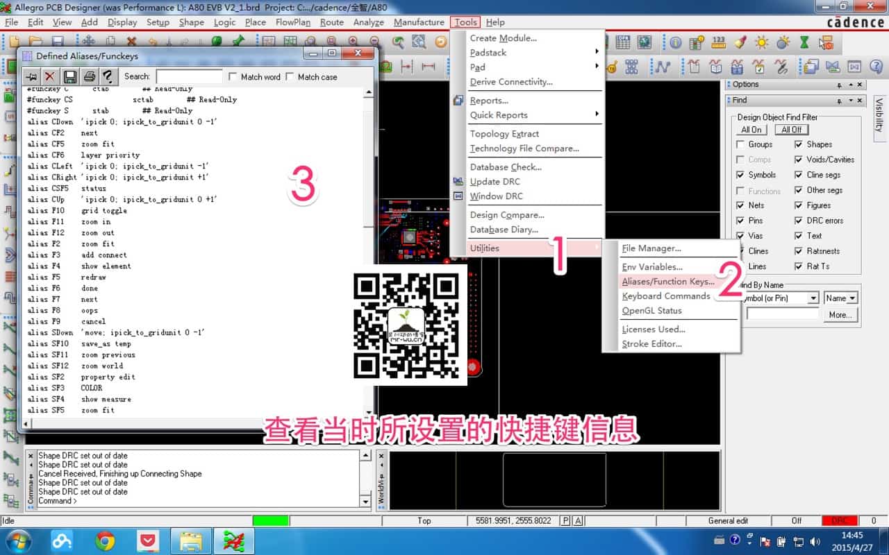
Task: Click the More... button
Action: 840,315
